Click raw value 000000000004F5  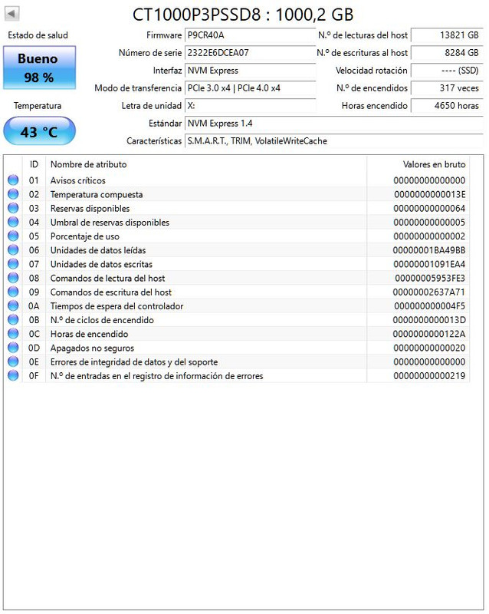(429, 306)
